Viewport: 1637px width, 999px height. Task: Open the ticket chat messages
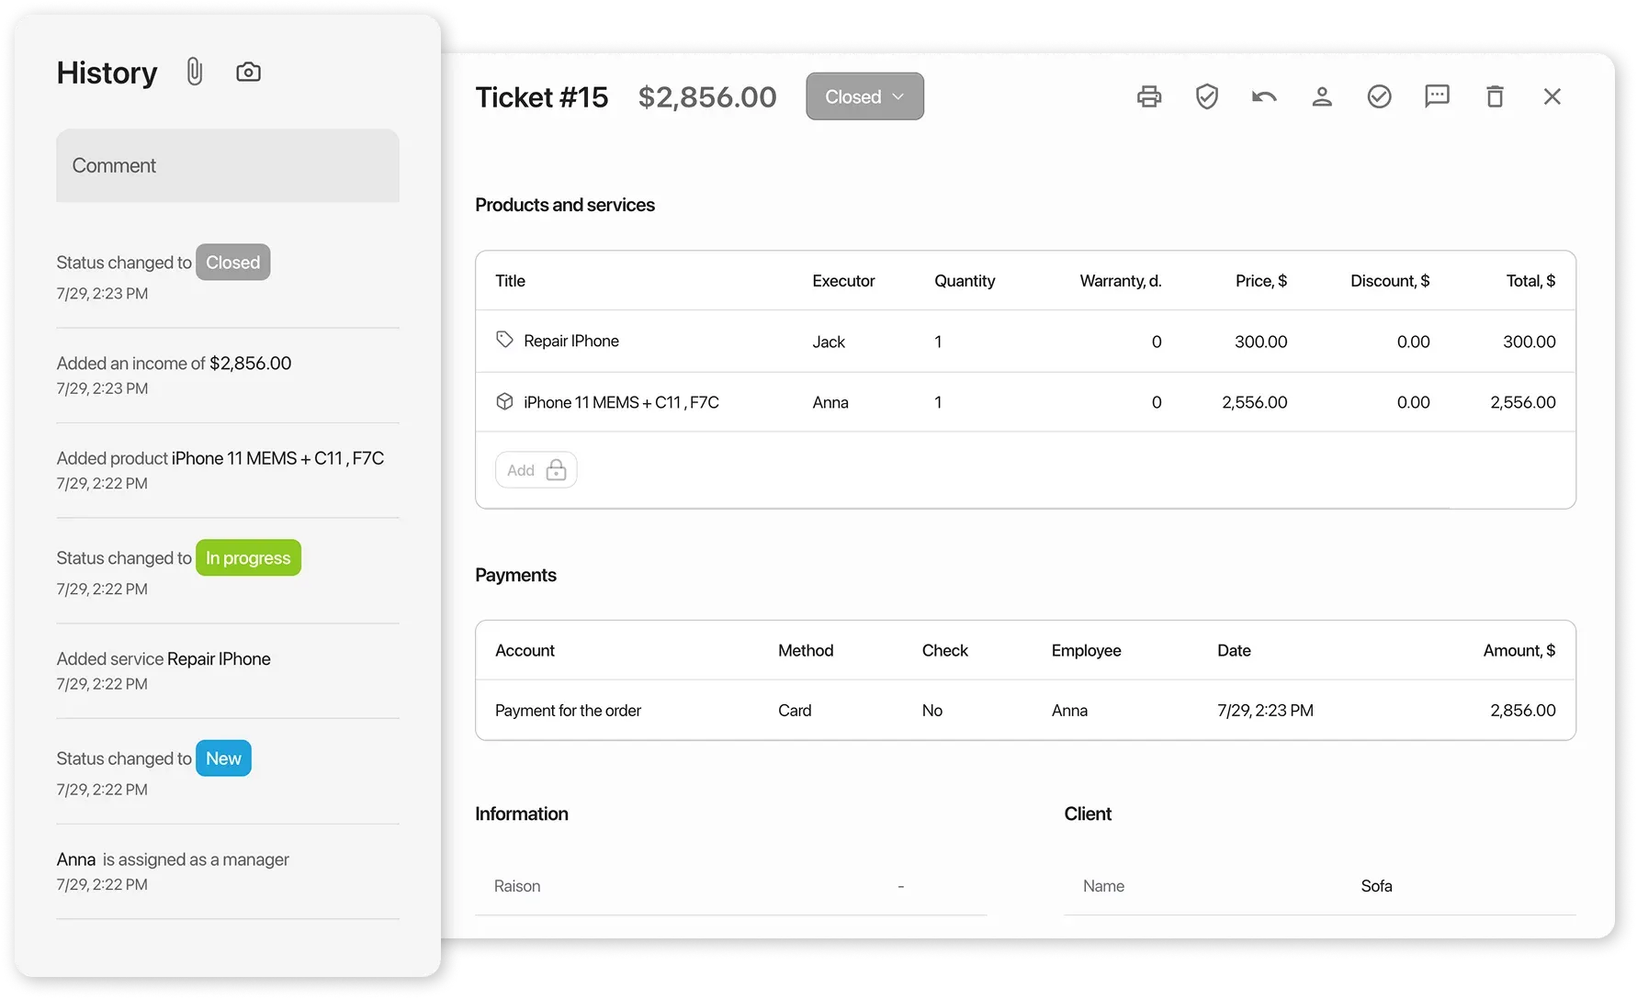(1438, 95)
